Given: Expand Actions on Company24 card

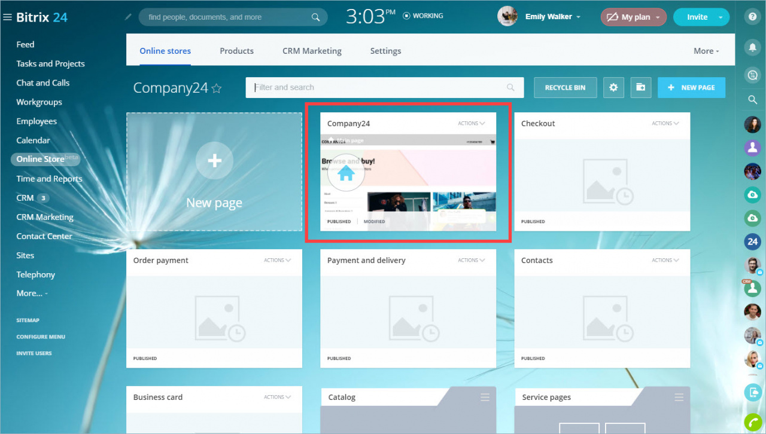Looking at the screenshot, I should [x=472, y=123].
